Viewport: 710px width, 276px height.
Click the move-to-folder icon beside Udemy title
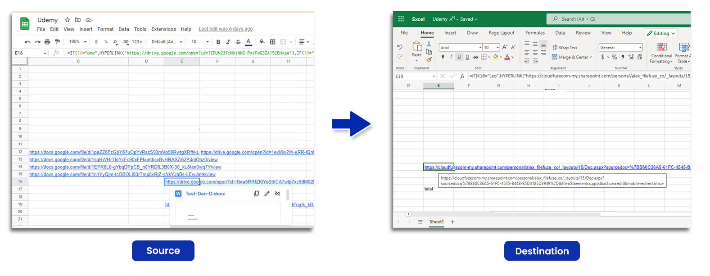78,20
